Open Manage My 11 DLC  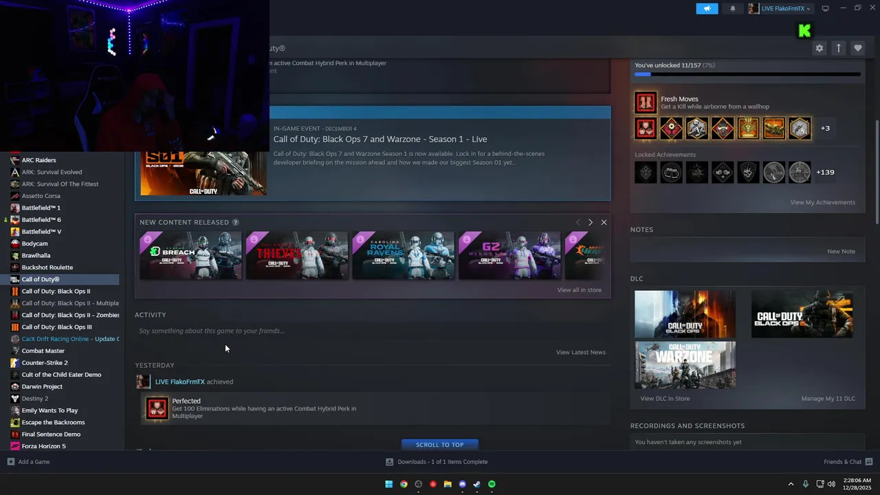click(828, 399)
